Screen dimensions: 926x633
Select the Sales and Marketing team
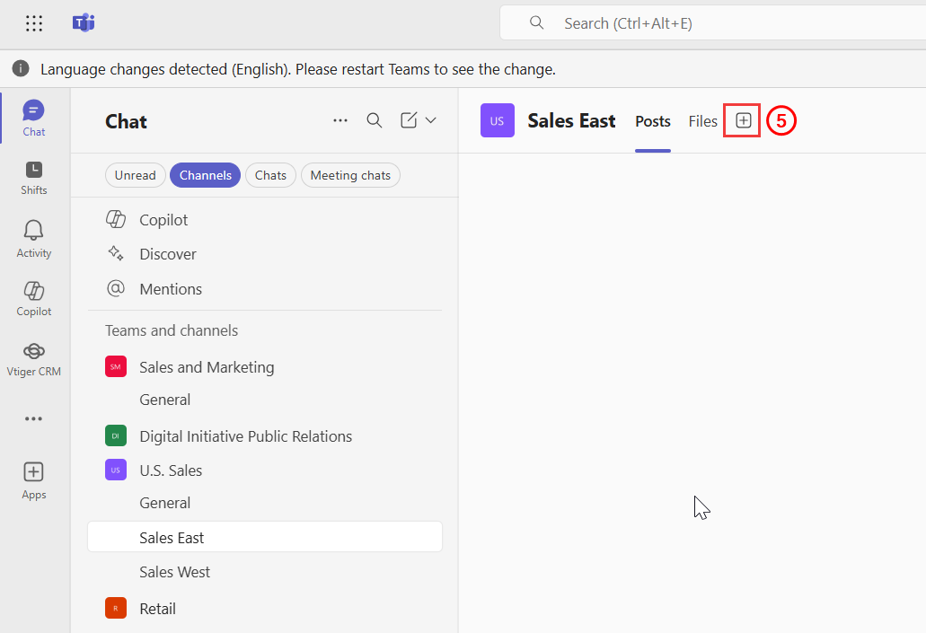tap(207, 367)
